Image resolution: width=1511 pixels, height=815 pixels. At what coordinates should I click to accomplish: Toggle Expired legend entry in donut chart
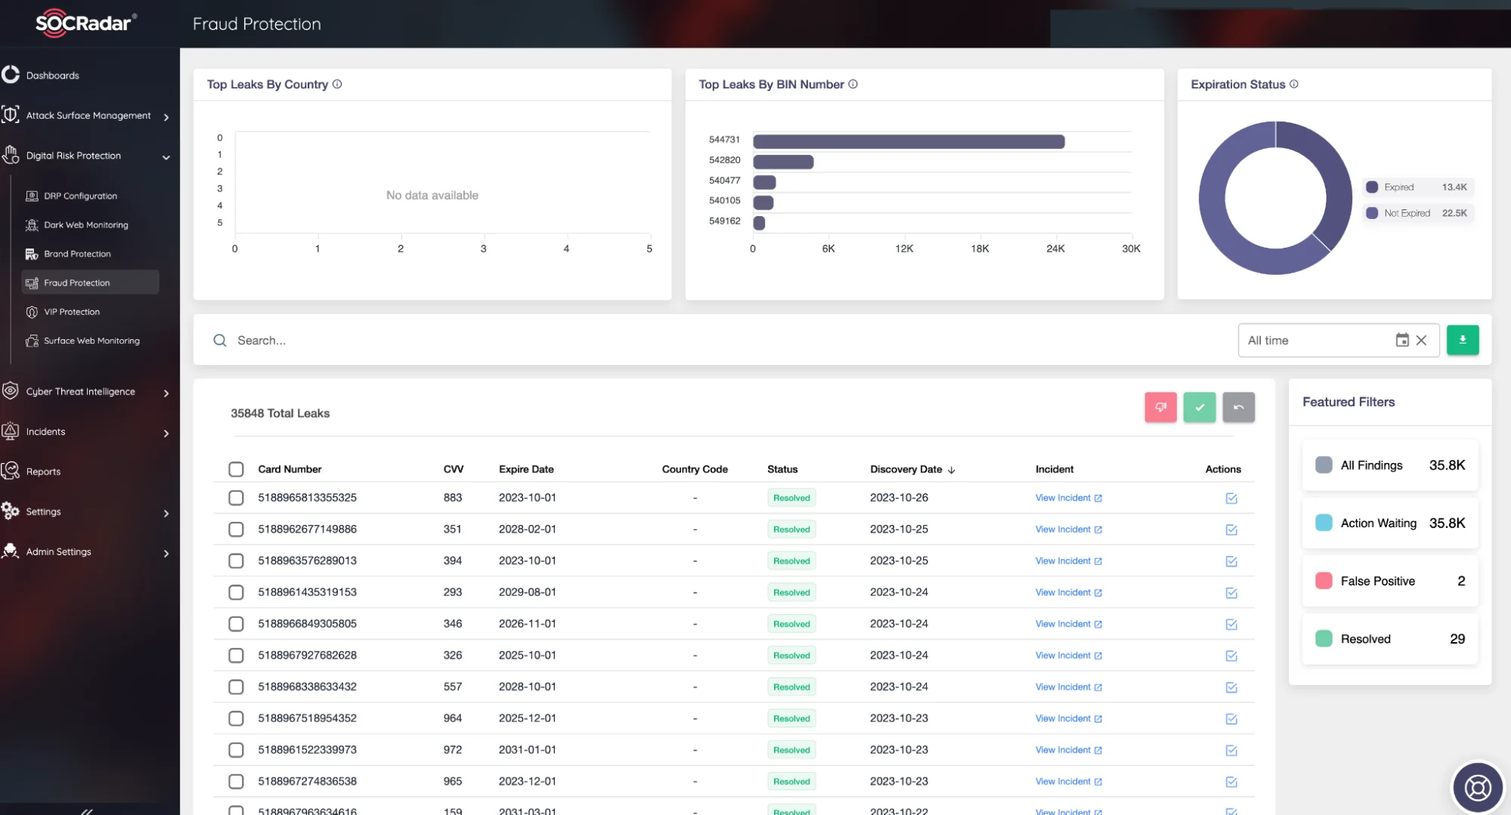click(x=1417, y=187)
